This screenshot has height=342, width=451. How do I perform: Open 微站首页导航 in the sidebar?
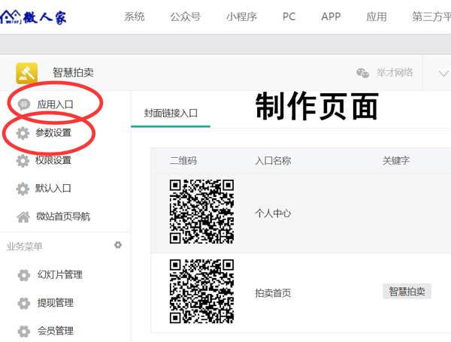tap(63, 216)
